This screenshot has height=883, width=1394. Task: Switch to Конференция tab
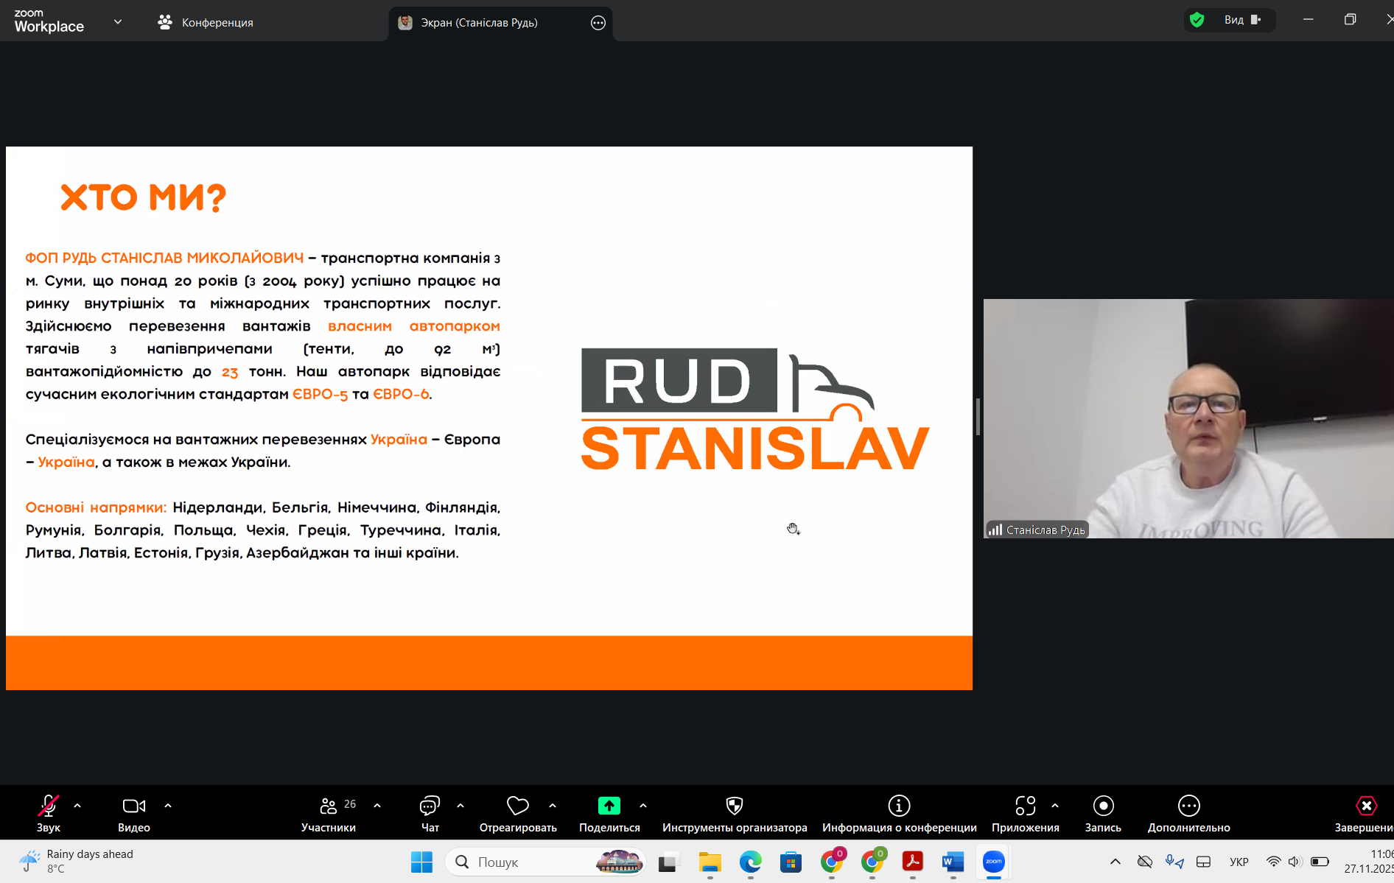(206, 23)
